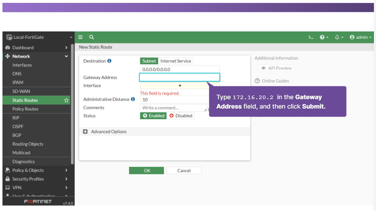
Task: Click the Gateway Address input field
Action: (x=179, y=77)
